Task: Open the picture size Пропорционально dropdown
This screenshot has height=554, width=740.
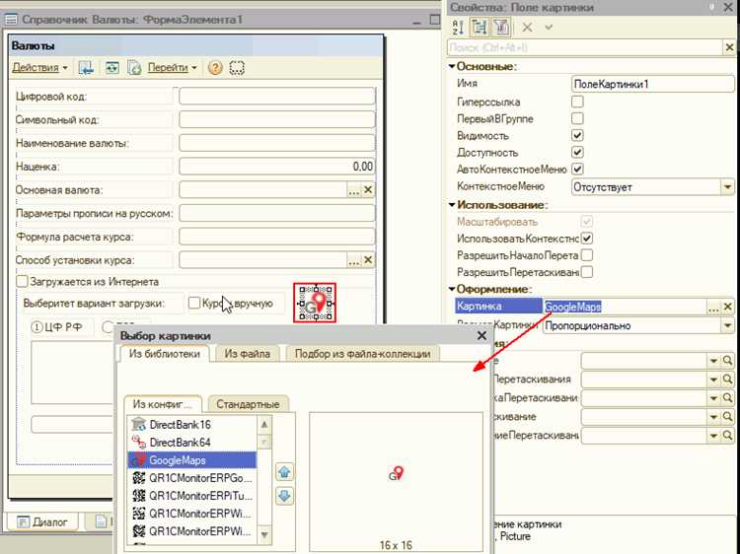Action: coord(728,326)
